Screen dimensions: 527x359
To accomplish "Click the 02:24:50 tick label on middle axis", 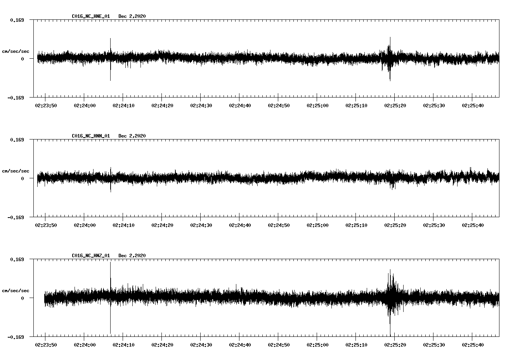I will (x=279, y=224).
